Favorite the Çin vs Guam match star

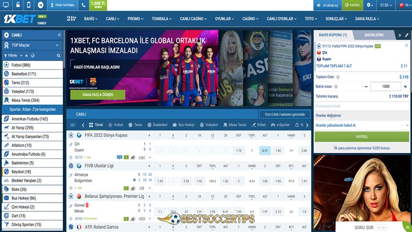pos(71,157)
